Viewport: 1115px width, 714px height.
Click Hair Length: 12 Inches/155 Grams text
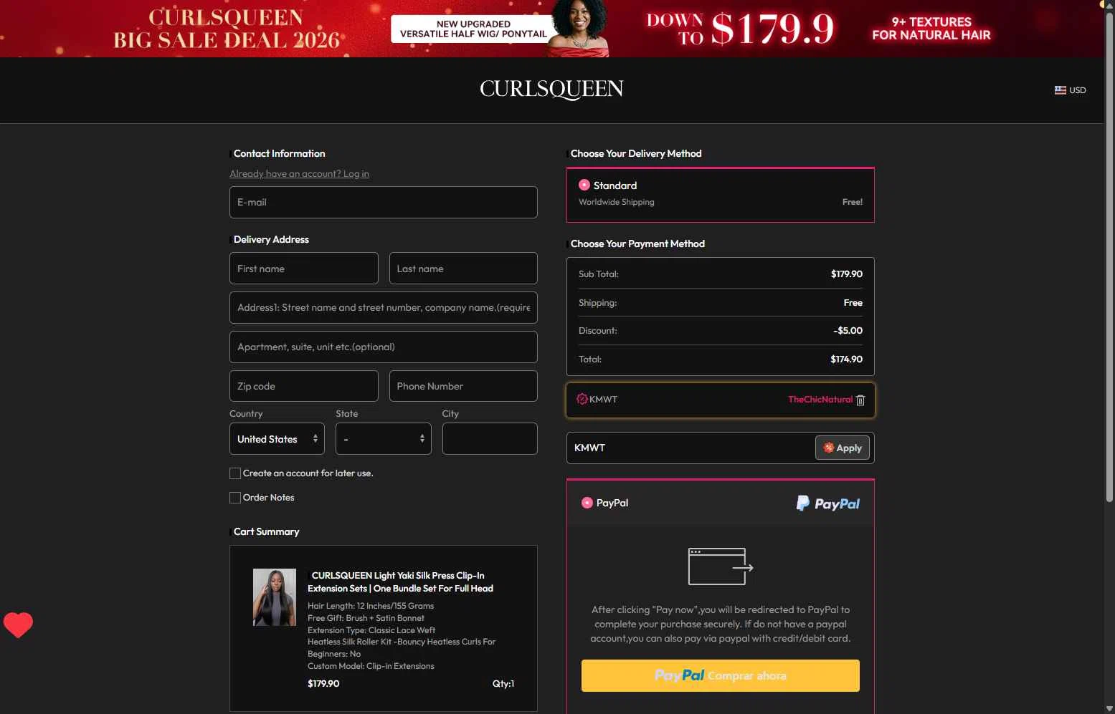[371, 606]
